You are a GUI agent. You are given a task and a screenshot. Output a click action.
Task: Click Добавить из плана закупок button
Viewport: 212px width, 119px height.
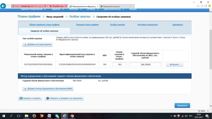(x=37, y=44)
